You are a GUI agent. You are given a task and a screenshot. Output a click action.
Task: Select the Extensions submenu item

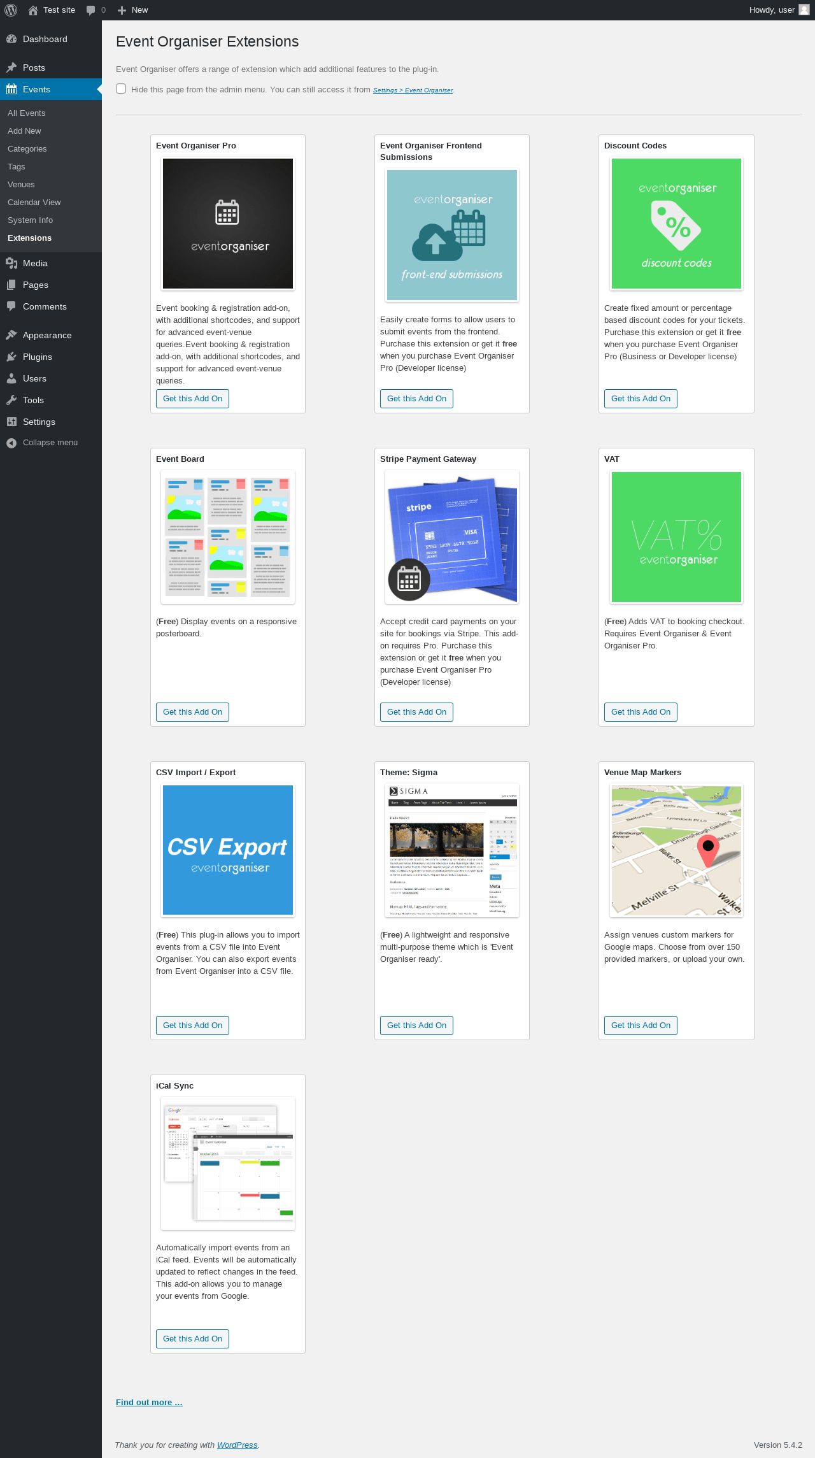click(30, 238)
